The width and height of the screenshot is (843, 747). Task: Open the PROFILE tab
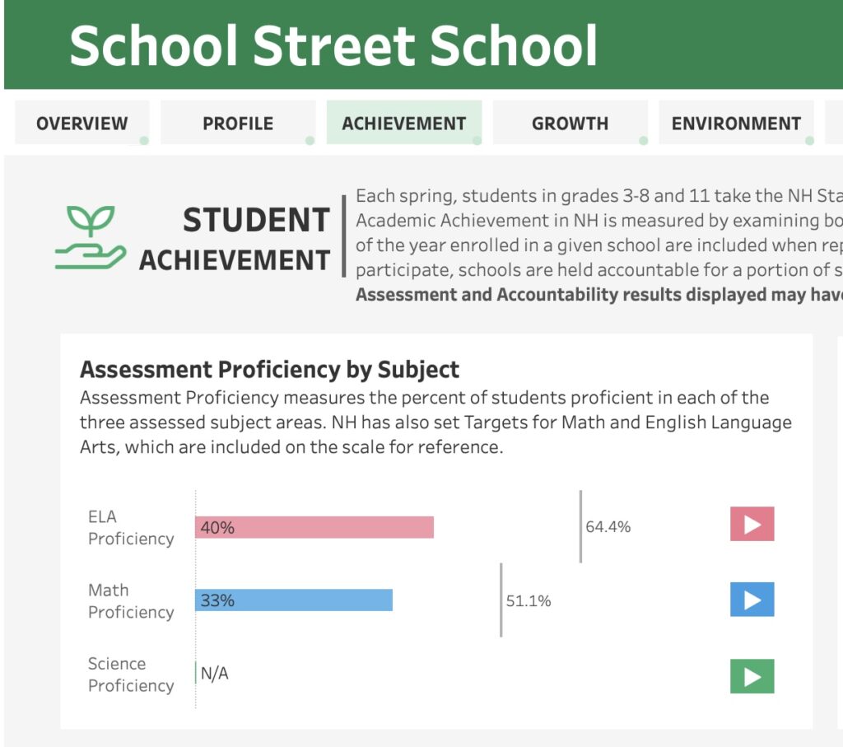(x=238, y=123)
